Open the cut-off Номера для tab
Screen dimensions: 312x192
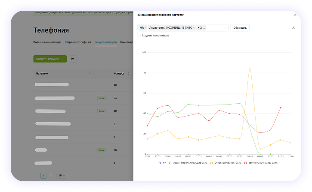point(127,42)
